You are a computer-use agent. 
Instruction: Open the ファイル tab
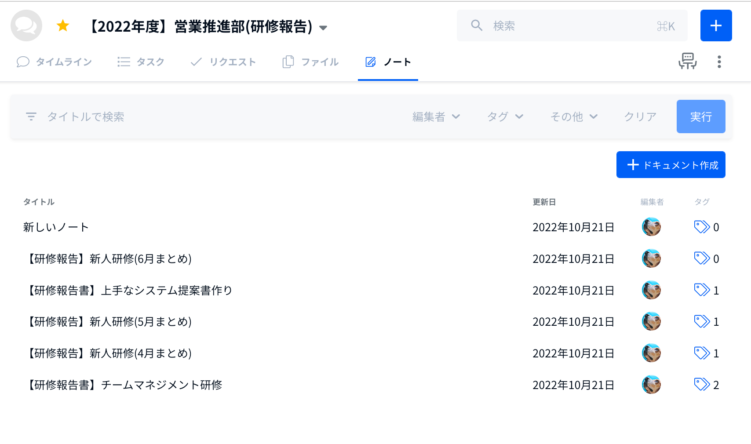pos(310,62)
